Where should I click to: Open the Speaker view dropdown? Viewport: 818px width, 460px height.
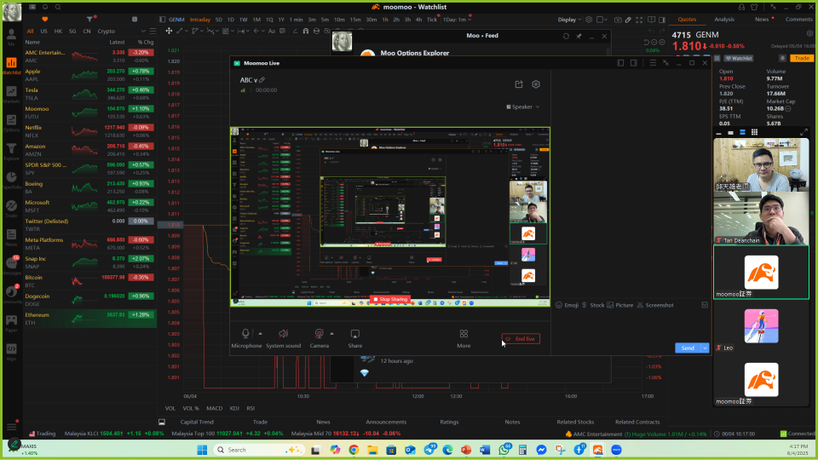coord(522,107)
